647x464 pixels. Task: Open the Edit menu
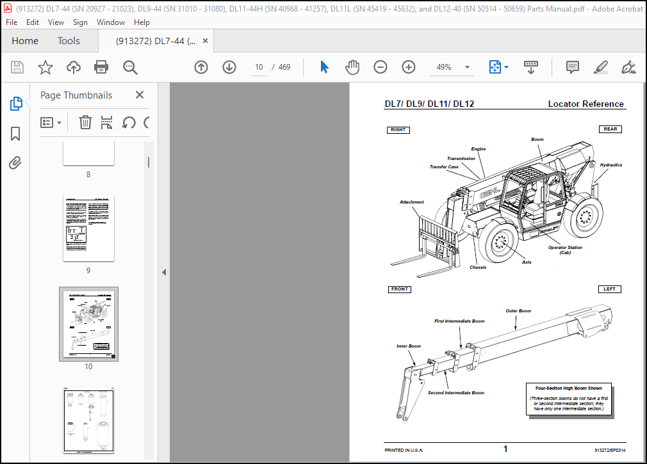point(33,22)
